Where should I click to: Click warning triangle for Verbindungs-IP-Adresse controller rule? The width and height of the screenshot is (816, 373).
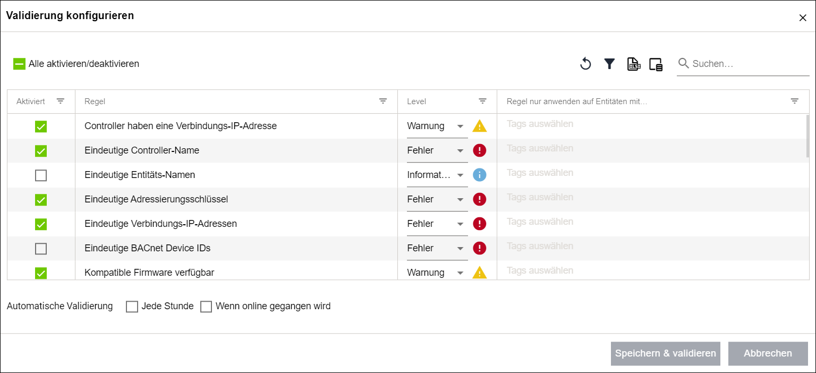point(480,126)
